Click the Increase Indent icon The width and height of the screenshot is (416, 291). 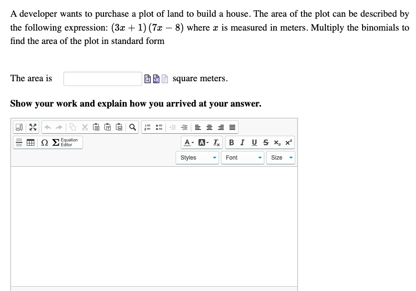184,127
